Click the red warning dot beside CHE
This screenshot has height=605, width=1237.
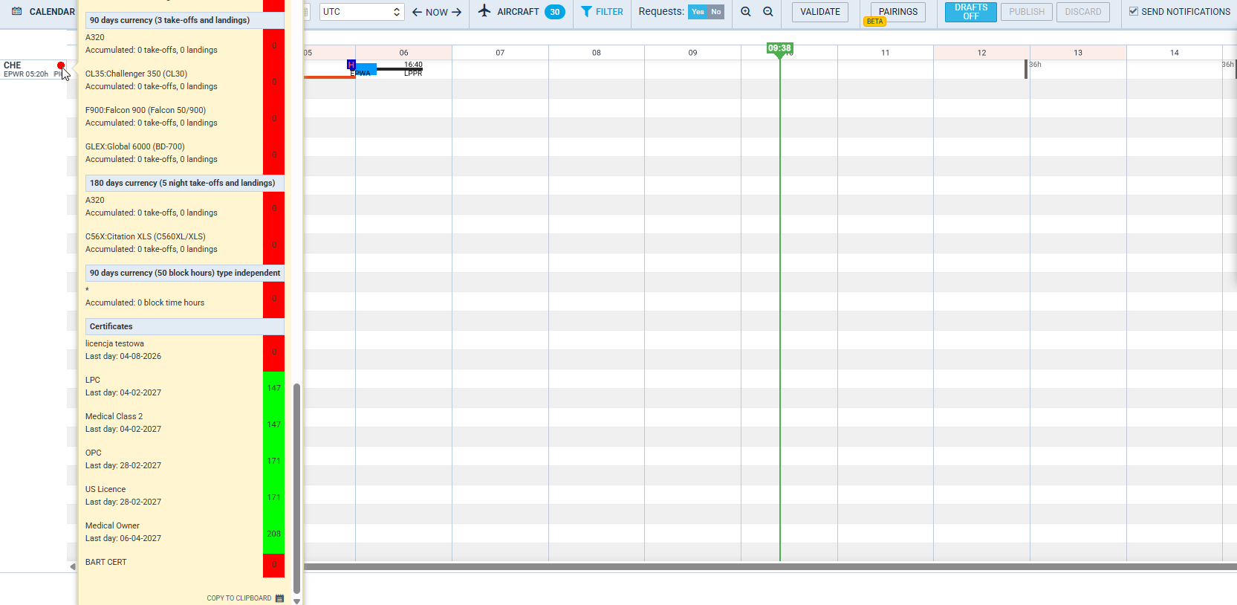point(61,65)
